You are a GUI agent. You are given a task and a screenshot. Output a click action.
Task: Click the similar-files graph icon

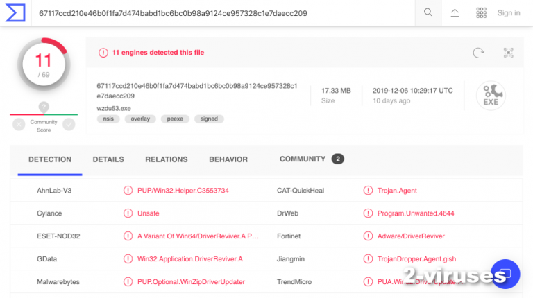(508, 53)
